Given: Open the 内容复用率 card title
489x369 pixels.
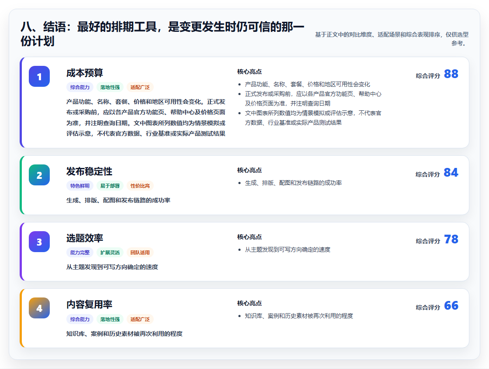Looking at the screenshot, I should coord(89,304).
